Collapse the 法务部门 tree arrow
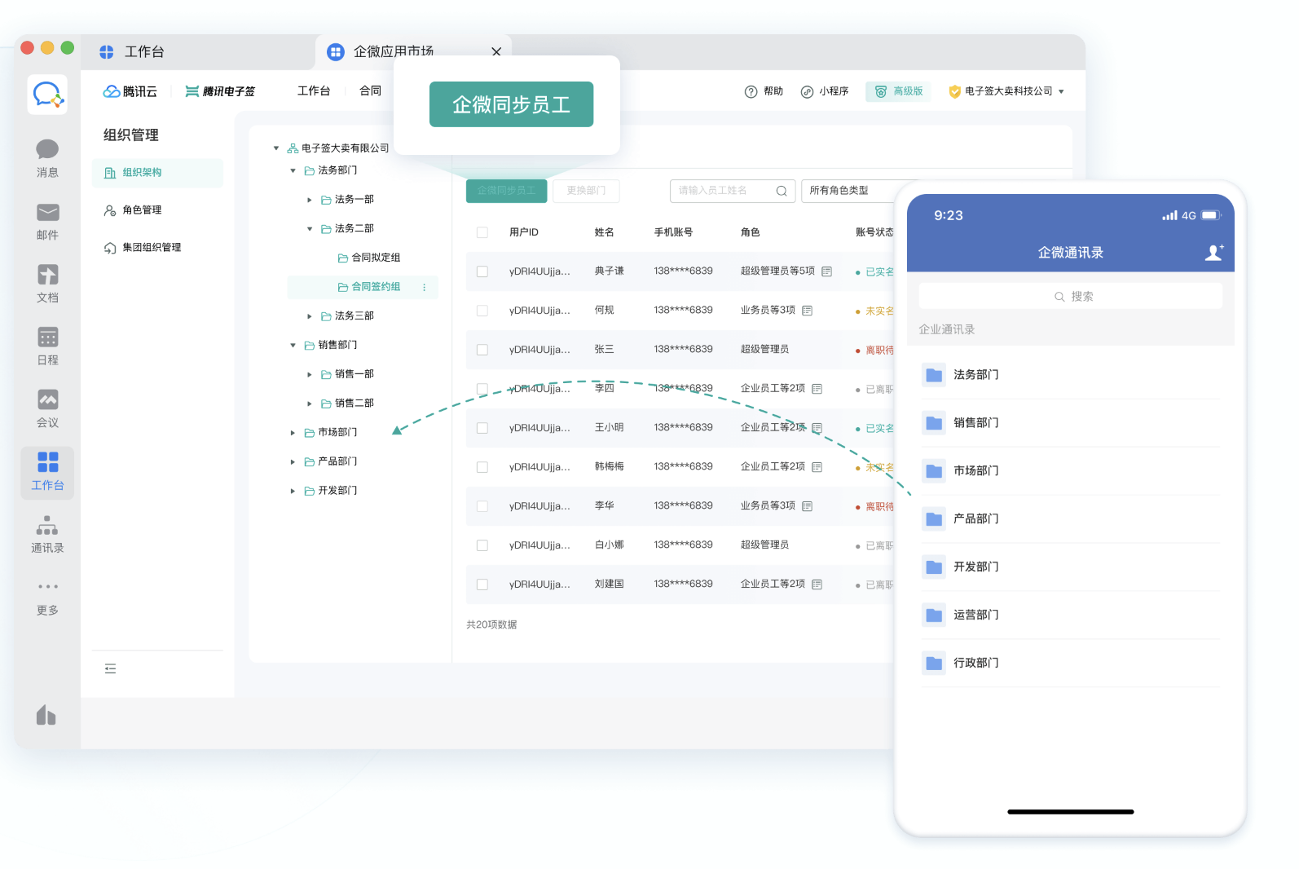 [293, 170]
